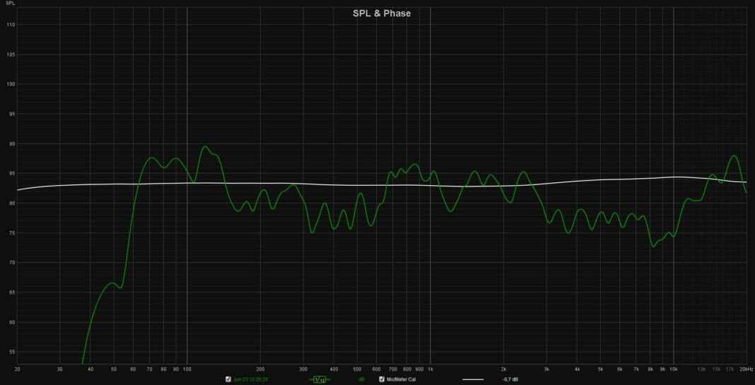This screenshot has width=755, height=385.
Task: Uncheck the Jun 23 measurement trace checkbox
Action: pos(228,379)
